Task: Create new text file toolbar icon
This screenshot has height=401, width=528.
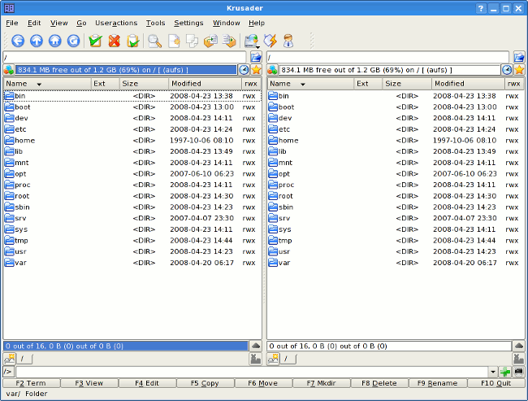Action: click(174, 41)
